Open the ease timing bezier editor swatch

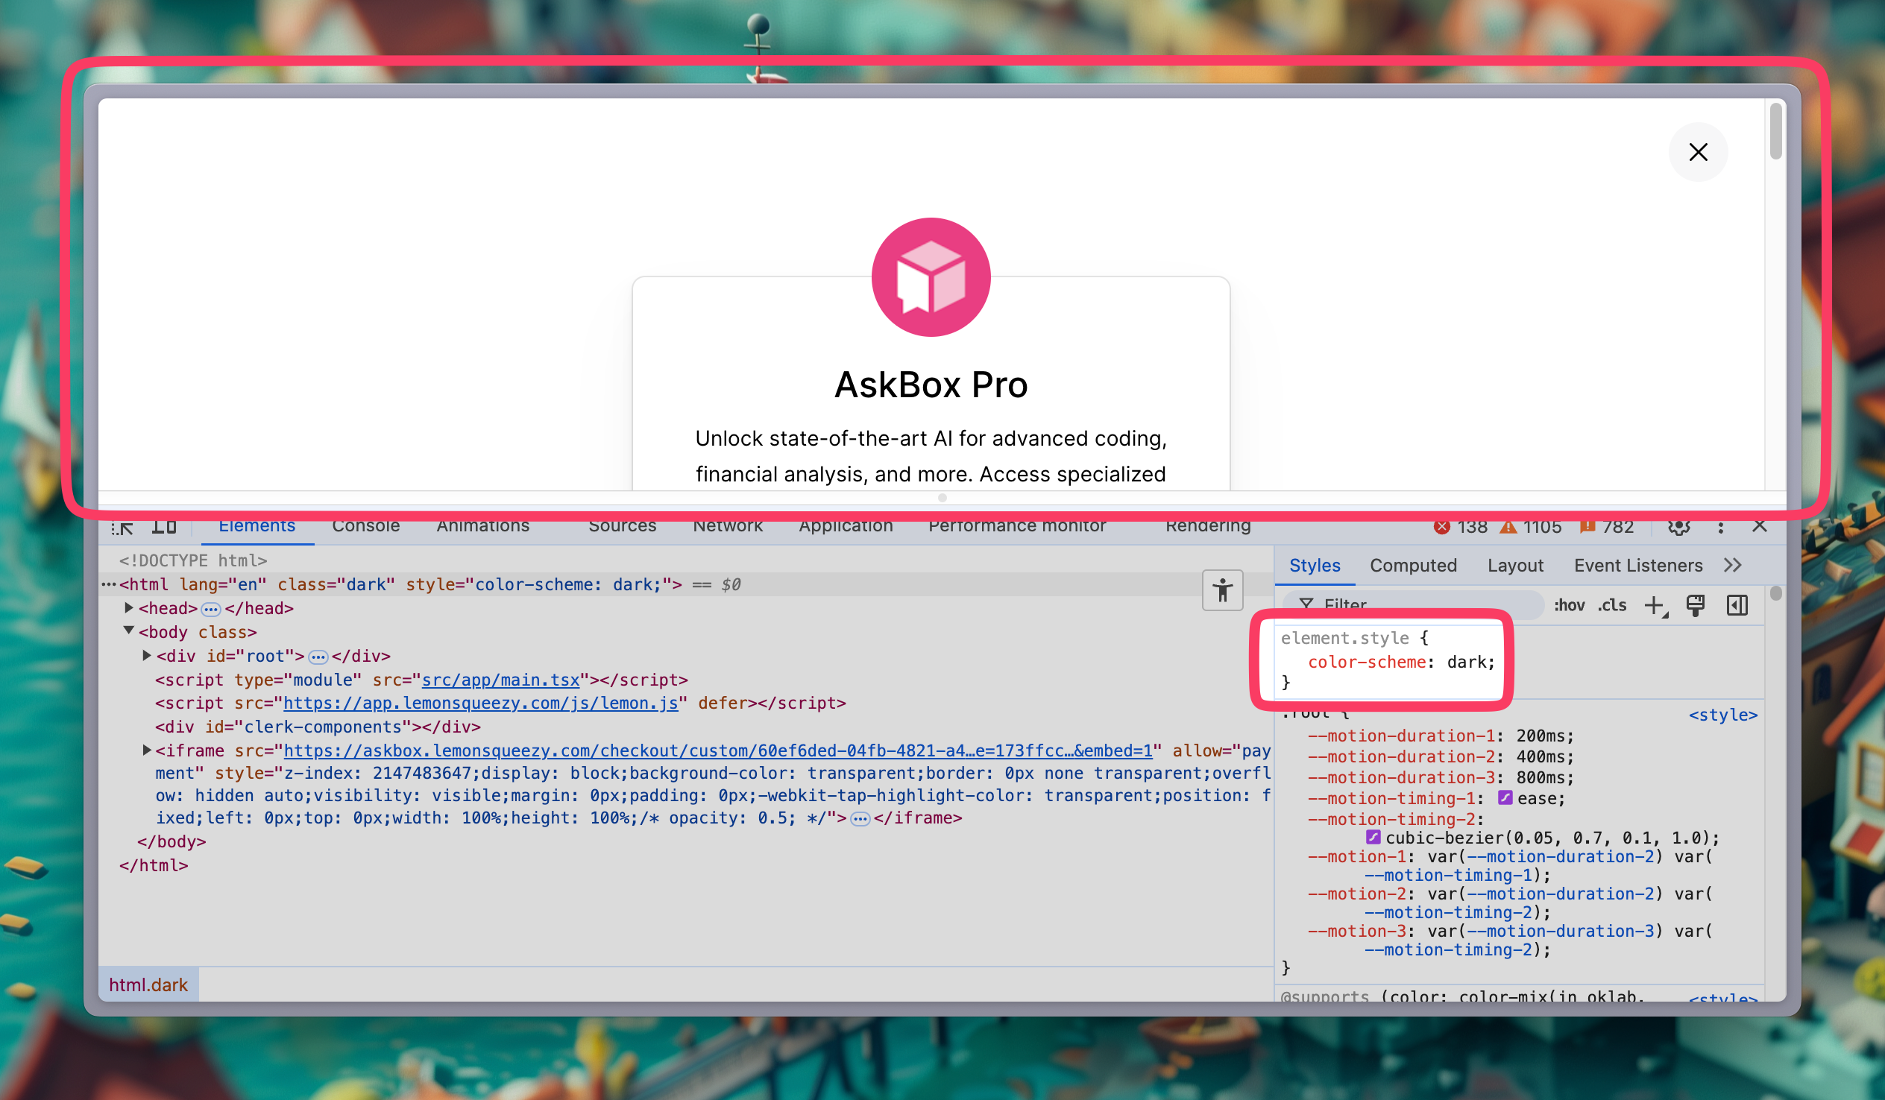pos(1505,798)
